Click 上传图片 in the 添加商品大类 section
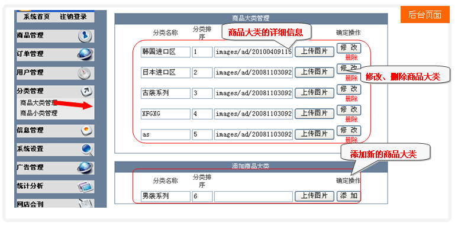The height and width of the screenshot is (226, 458). tap(314, 196)
